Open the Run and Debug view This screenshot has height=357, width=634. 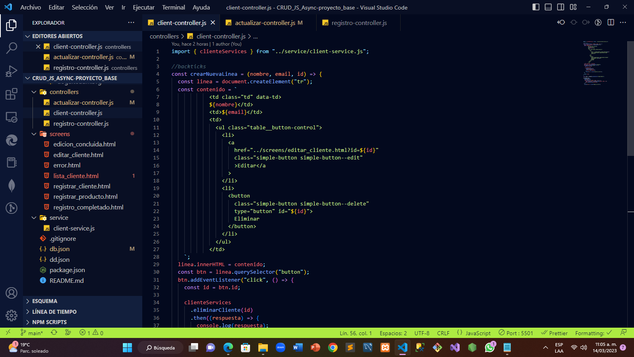[11, 71]
